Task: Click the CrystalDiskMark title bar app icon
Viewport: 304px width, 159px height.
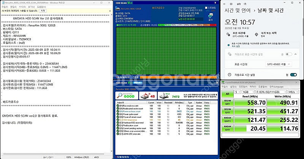Action: pos(223,83)
